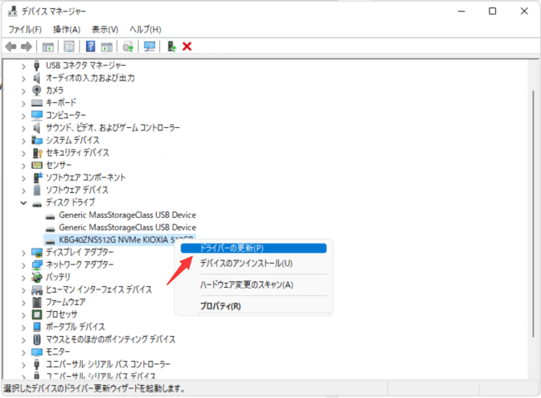Click the Scan for hardware changes monitor icon
The width and height of the screenshot is (541, 398).
[x=150, y=47]
